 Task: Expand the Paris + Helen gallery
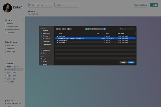pos(5,70)
